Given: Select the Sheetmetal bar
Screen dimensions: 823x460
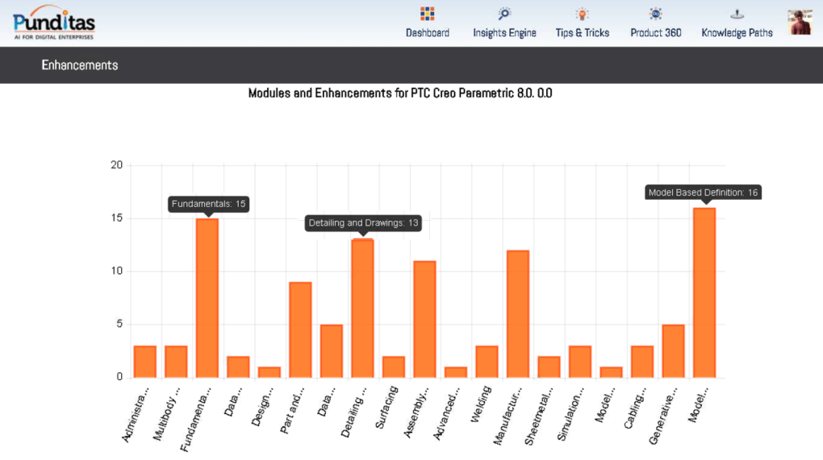Looking at the screenshot, I should tap(549, 367).
